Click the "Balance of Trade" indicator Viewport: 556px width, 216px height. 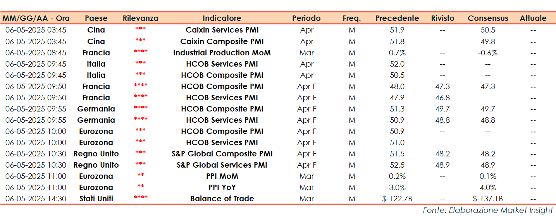222,199
